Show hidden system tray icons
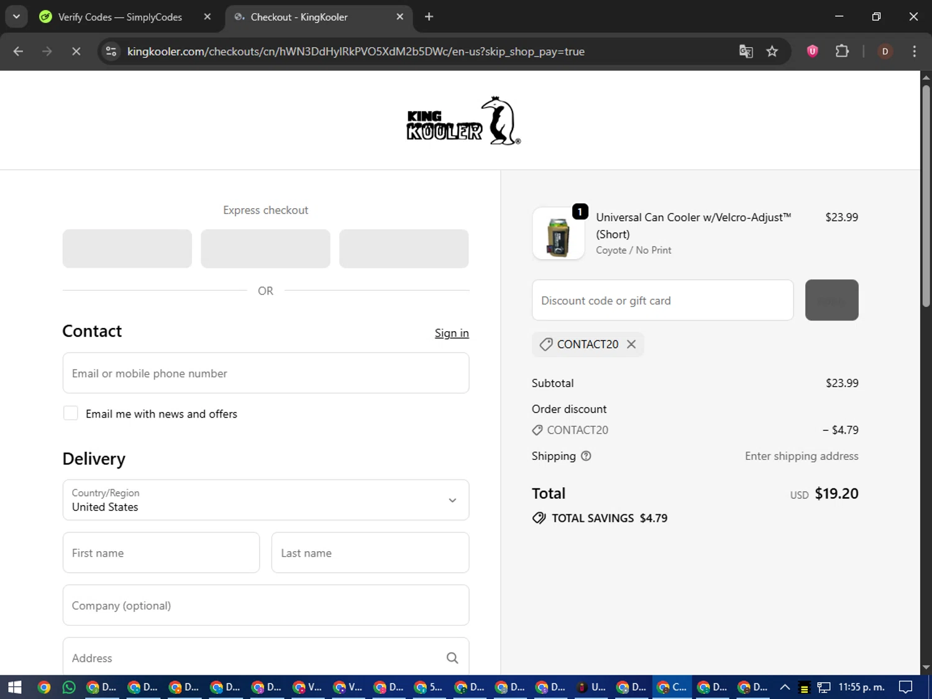 [785, 687]
